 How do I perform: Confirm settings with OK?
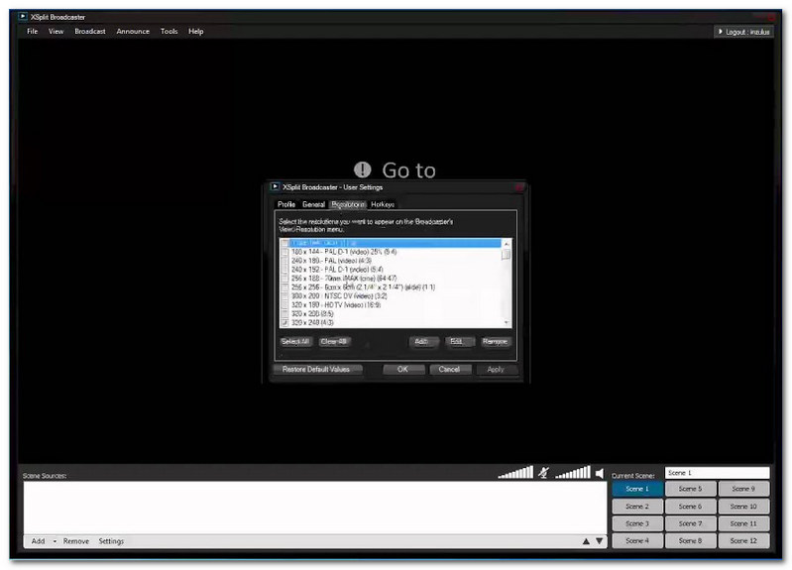pyautogui.click(x=402, y=370)
